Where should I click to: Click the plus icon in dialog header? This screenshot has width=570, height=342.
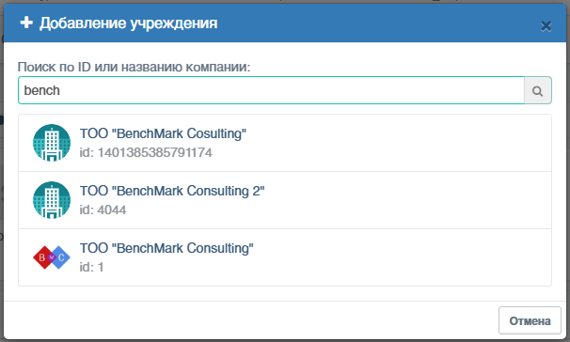tap(26, 23)
